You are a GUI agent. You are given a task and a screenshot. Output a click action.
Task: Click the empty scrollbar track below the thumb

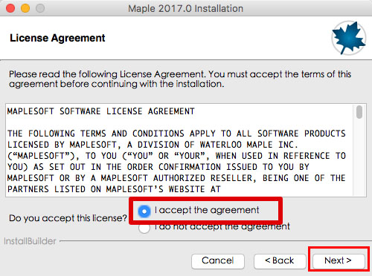point(359,157)
